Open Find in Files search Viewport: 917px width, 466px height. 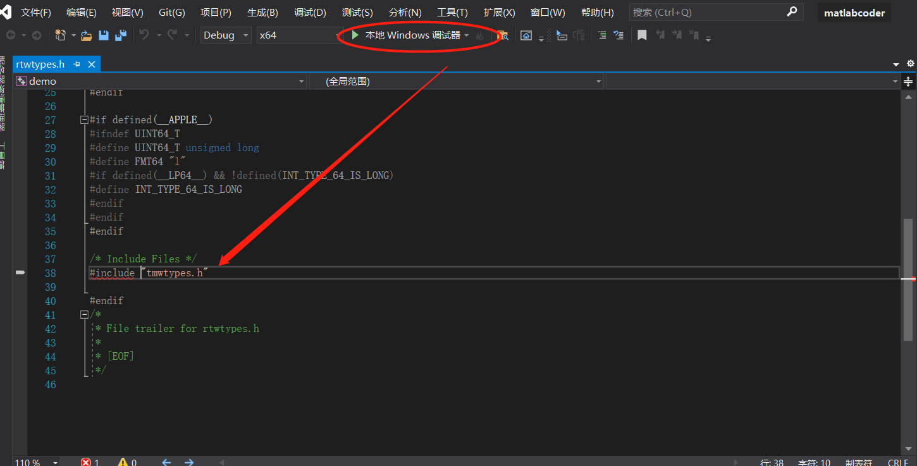[503, 36]
